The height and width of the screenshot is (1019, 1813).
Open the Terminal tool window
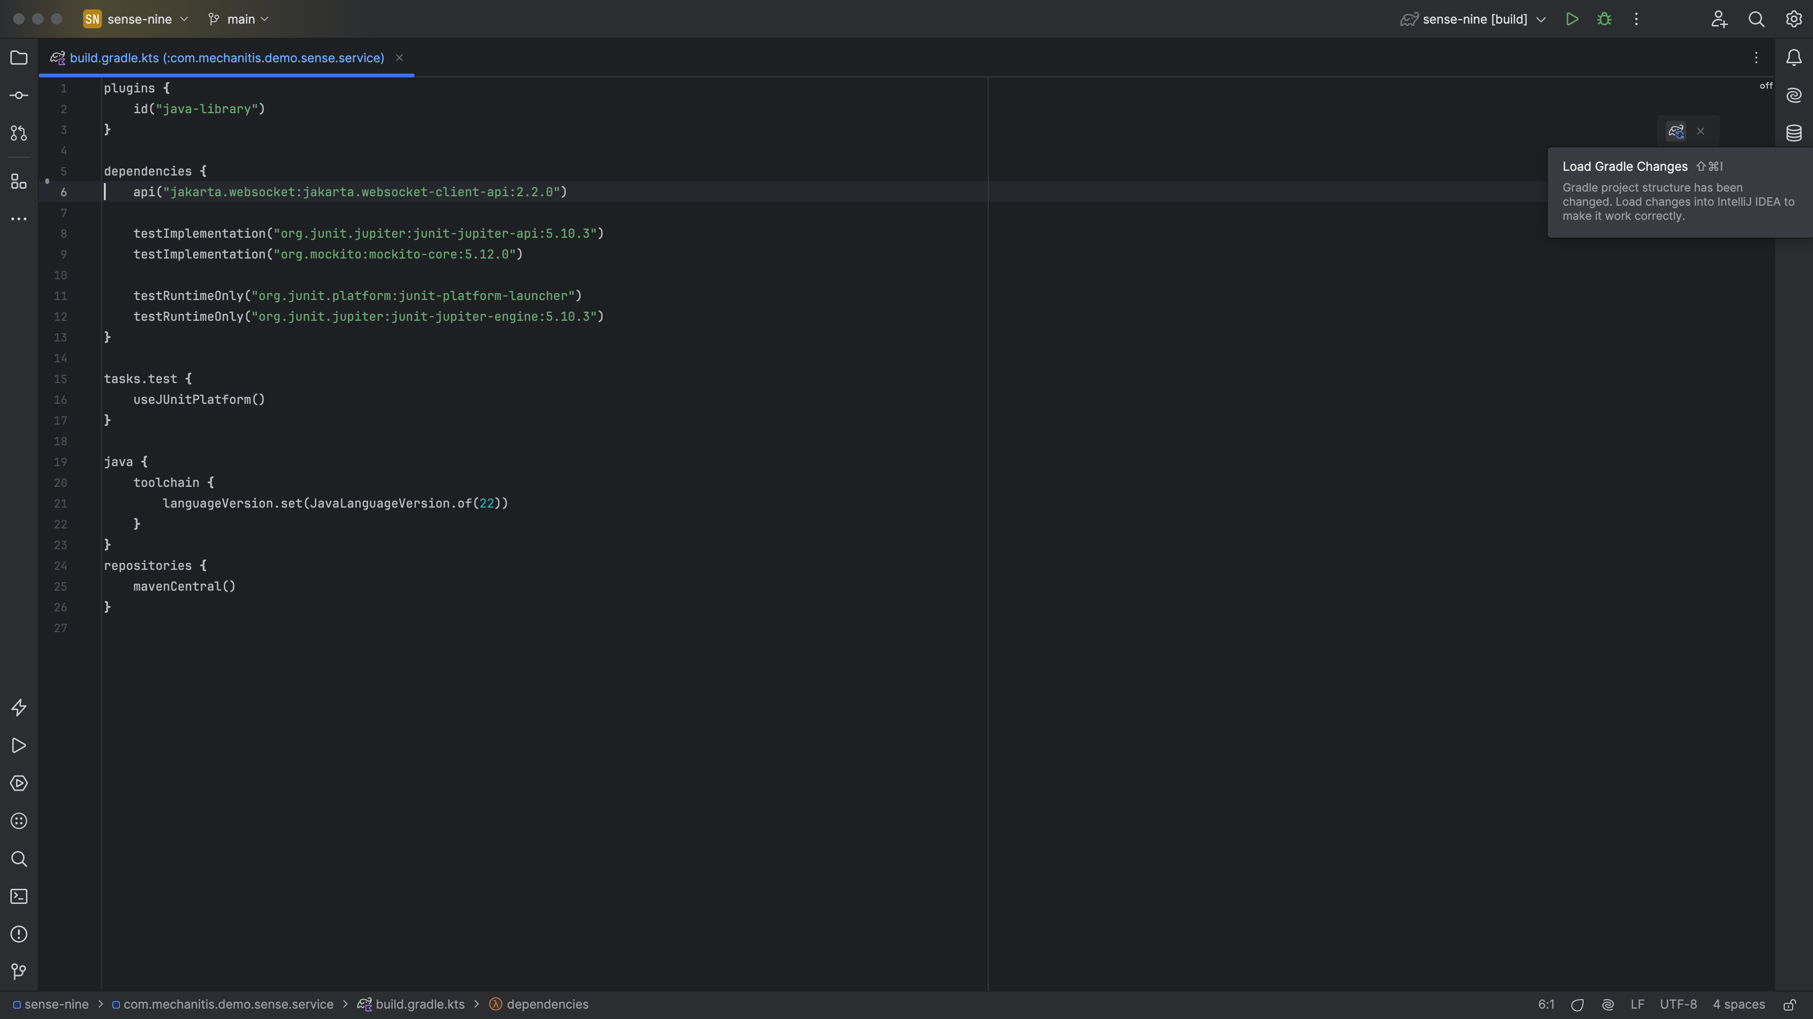19,897
